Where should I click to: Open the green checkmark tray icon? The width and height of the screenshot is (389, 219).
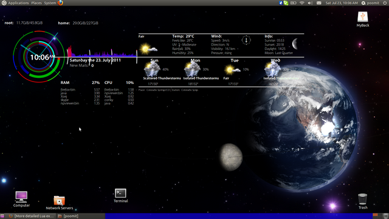[286, 3]
